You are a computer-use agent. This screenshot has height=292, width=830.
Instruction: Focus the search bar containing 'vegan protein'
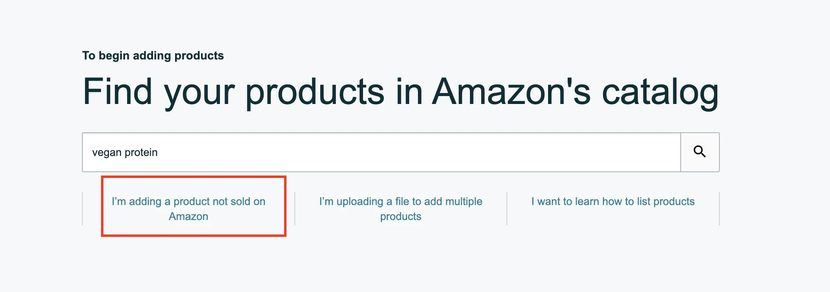[x=381, y=152]
